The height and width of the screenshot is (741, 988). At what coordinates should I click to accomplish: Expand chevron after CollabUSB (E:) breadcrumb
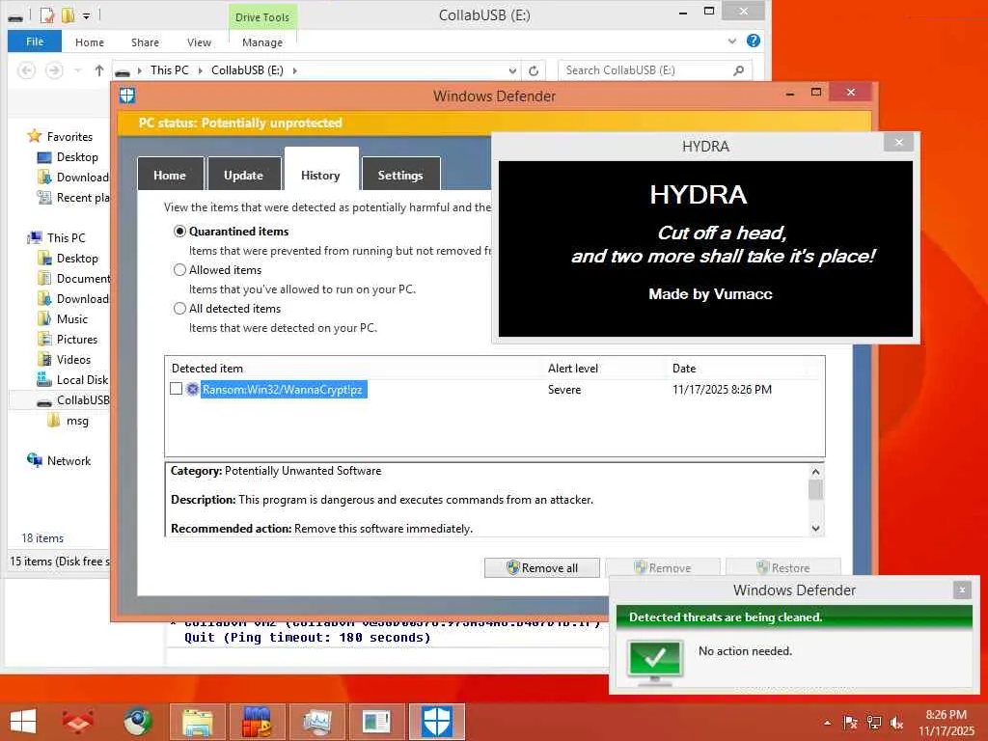click(294, 70)
